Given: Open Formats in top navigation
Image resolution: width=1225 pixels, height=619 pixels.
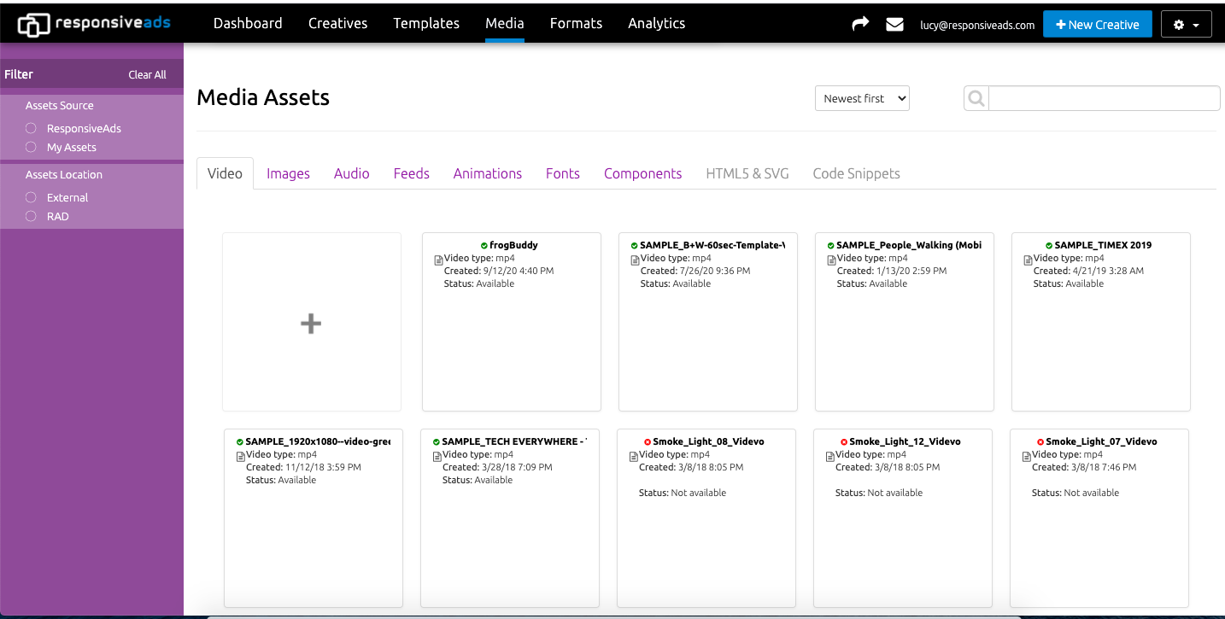Looking at the screenshot, I should 576,24.
